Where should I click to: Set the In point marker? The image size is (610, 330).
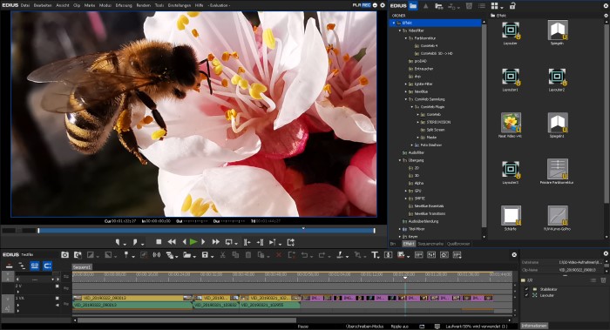118,242
